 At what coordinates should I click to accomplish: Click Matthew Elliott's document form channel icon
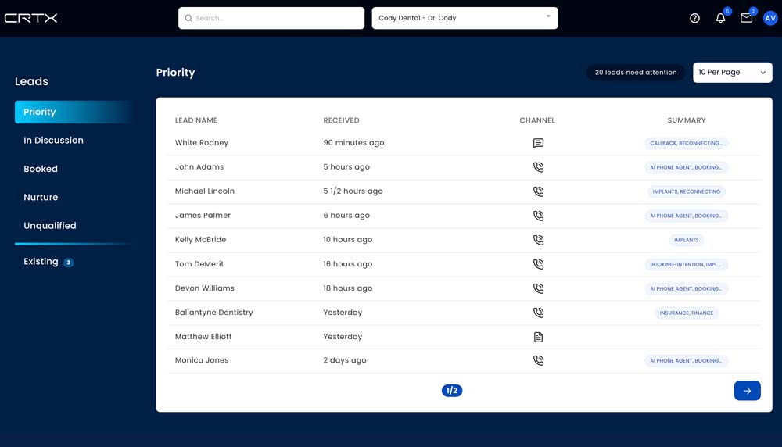pos(538,337)
